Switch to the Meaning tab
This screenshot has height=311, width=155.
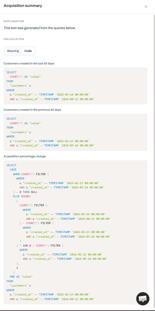(x=13, y=51)
